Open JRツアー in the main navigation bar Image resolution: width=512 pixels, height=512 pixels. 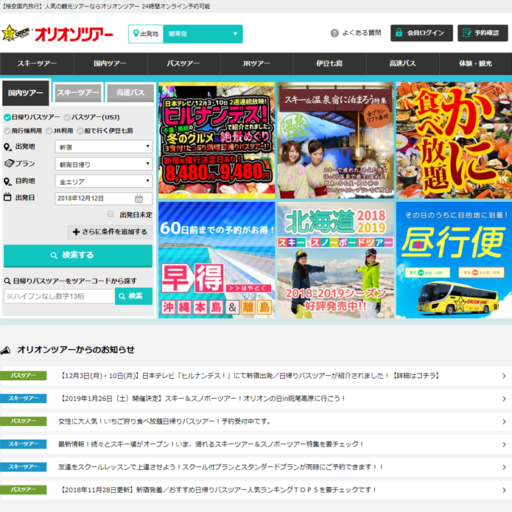pos(256,63)
